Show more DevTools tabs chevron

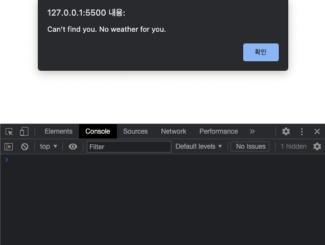(x=252, y=131)
